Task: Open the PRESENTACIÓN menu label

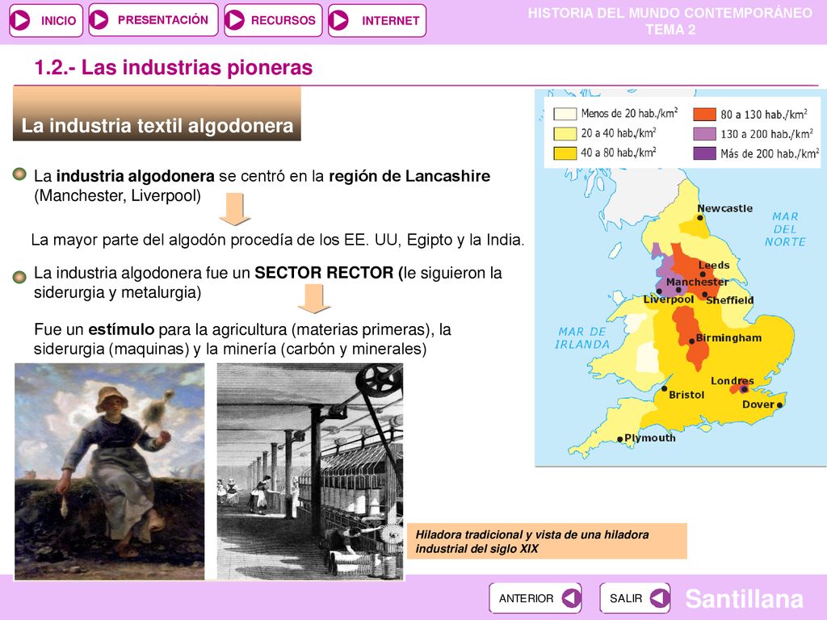Action: tap(163, 20)
